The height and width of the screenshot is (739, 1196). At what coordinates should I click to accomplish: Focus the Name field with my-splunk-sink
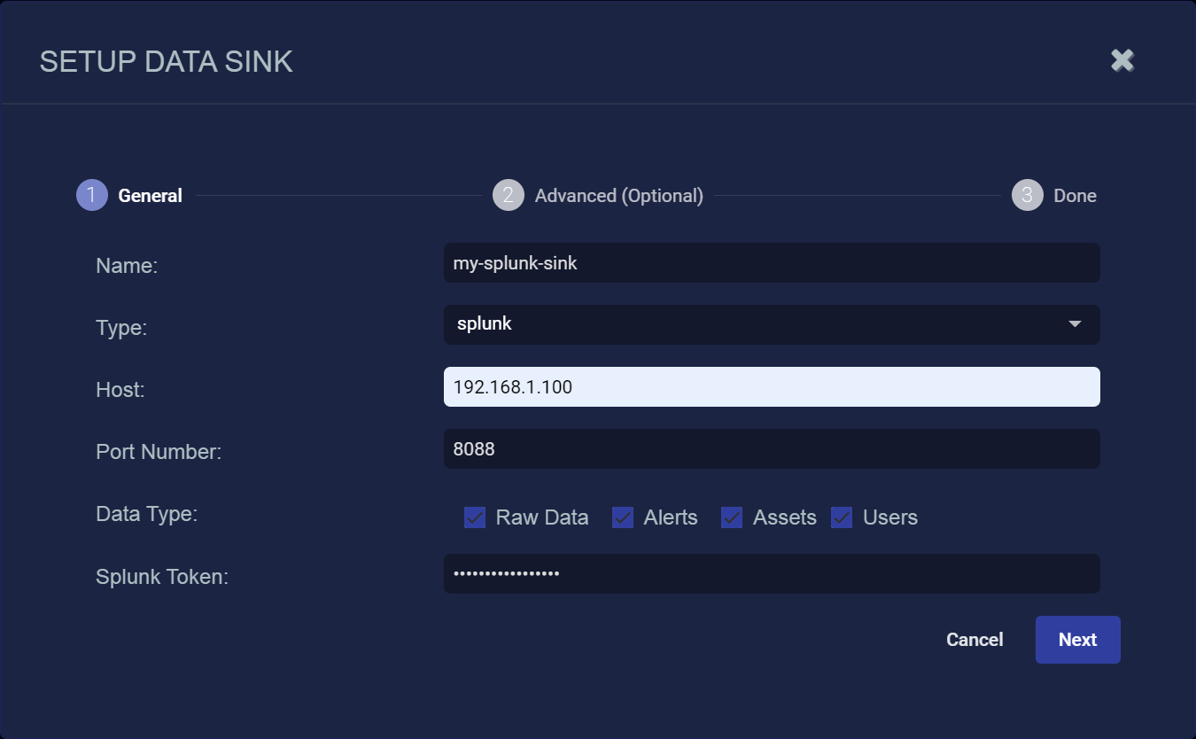coord(771,263)
